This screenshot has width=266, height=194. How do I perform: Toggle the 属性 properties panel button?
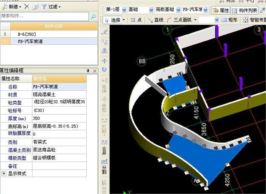[220, 10]
